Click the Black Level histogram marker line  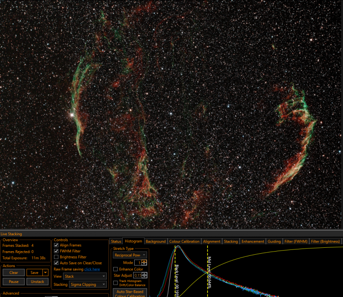coord(175,271)
